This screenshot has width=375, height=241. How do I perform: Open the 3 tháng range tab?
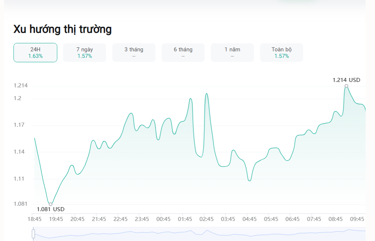[x=134, y=52]
